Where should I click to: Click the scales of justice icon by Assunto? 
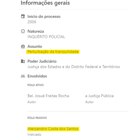tap(23, 46)
